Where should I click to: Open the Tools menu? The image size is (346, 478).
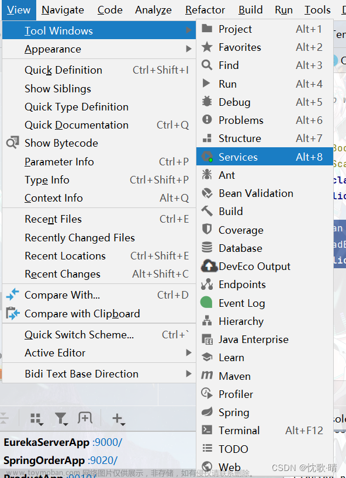point(317,10)
